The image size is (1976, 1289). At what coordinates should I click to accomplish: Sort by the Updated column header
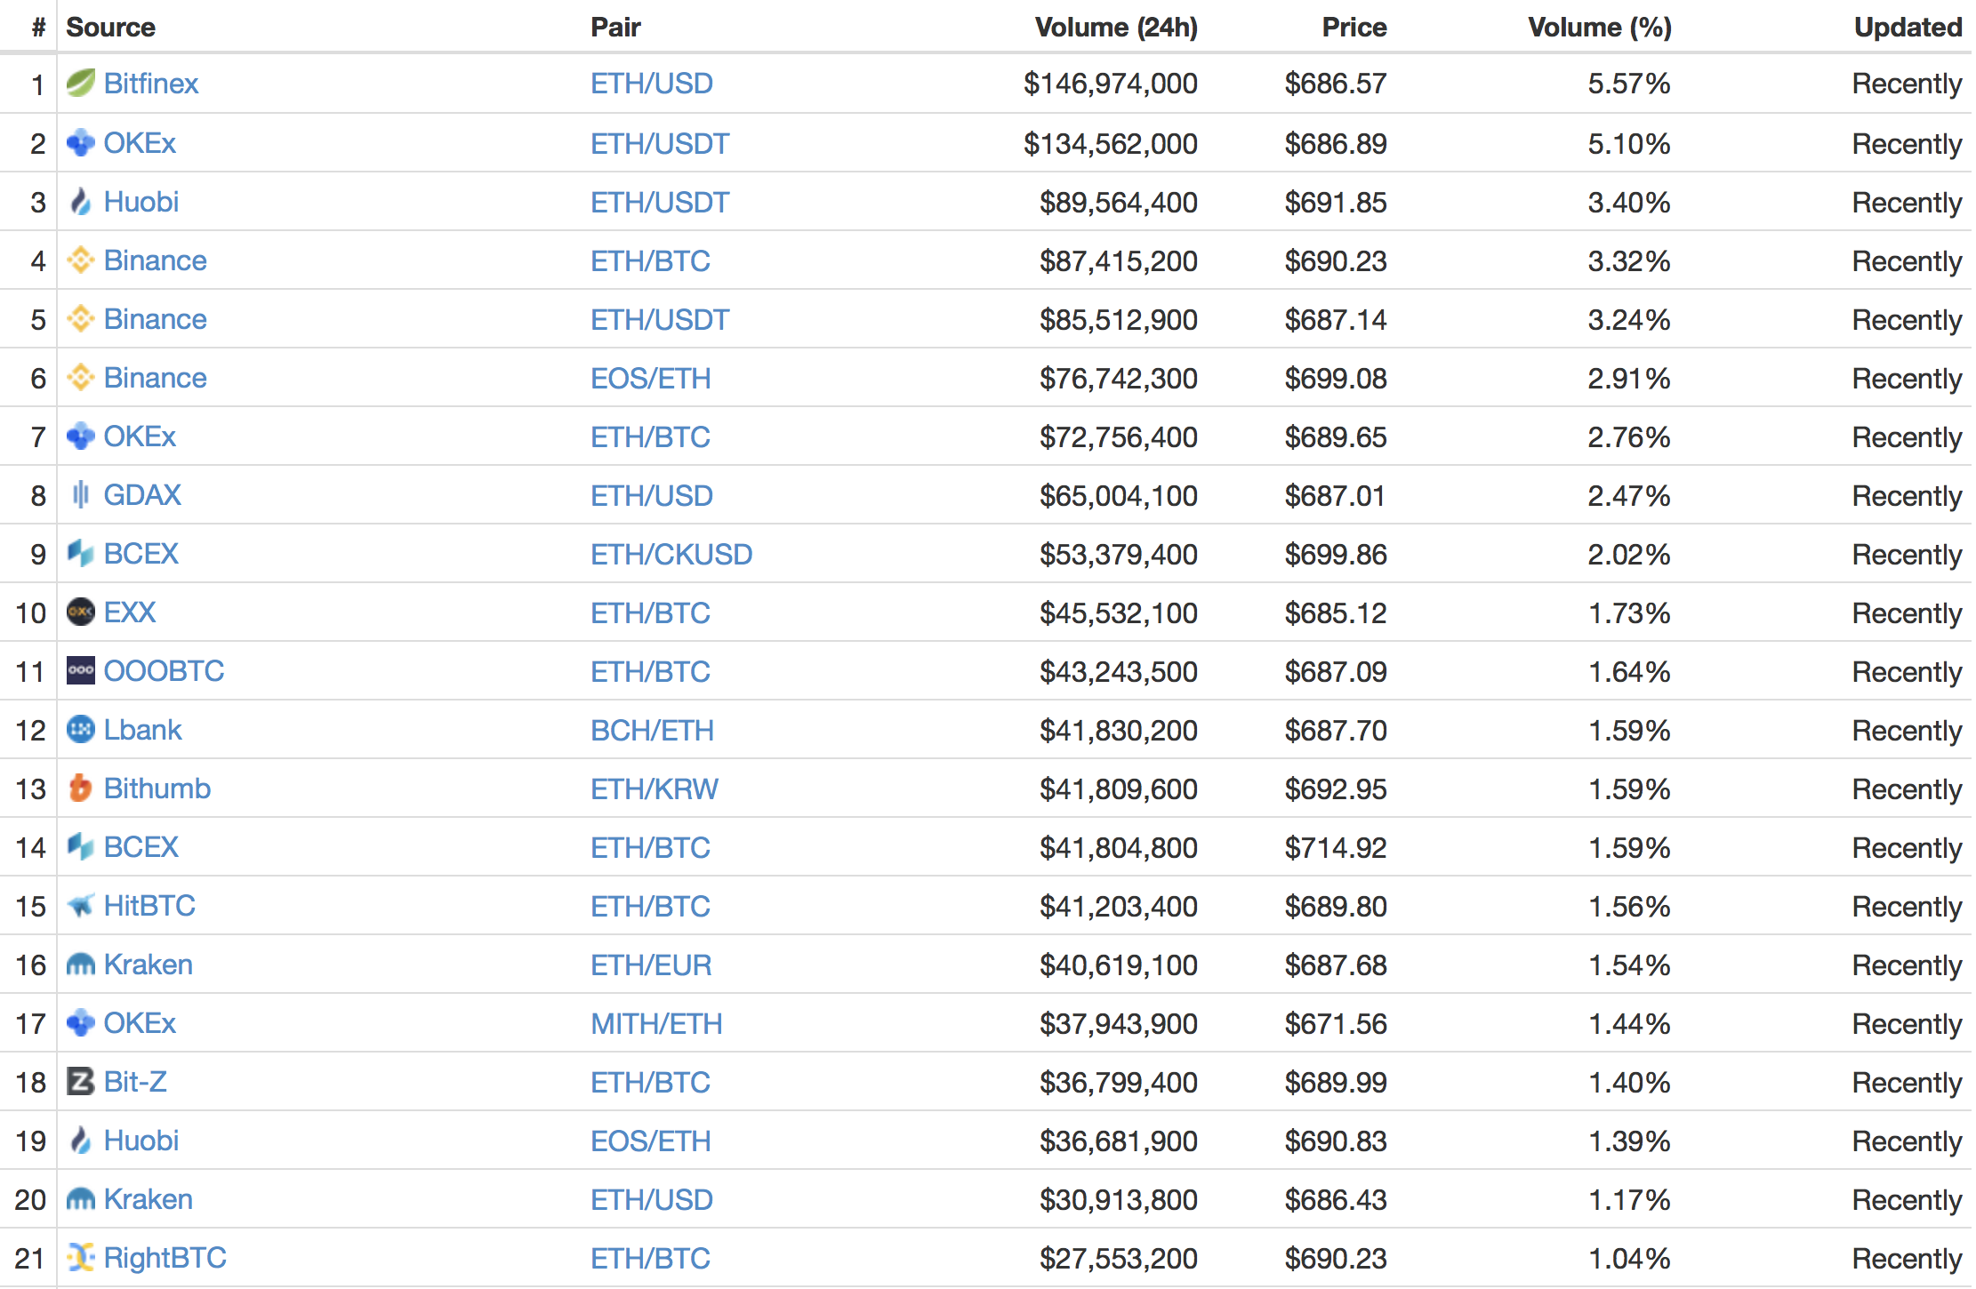tap(1908, 27)
